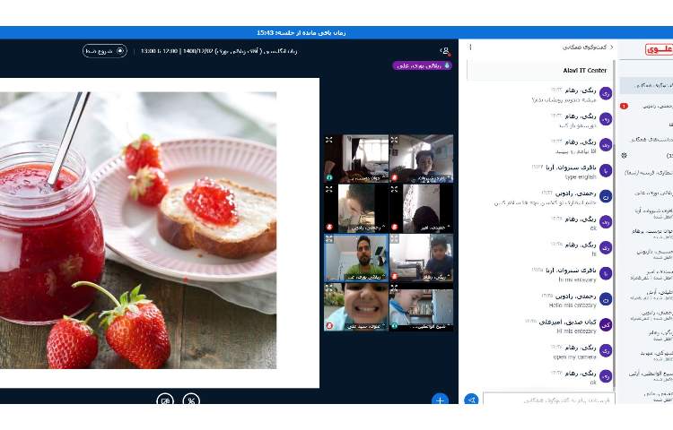Fullscreen the second-row left webcam tile
Screen dimensions: 673x430
(329, 189)
